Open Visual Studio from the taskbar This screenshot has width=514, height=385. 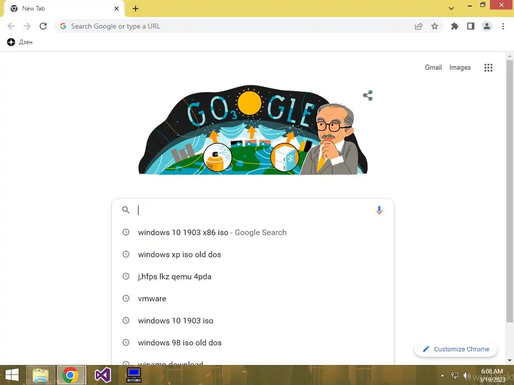point(103,375)
